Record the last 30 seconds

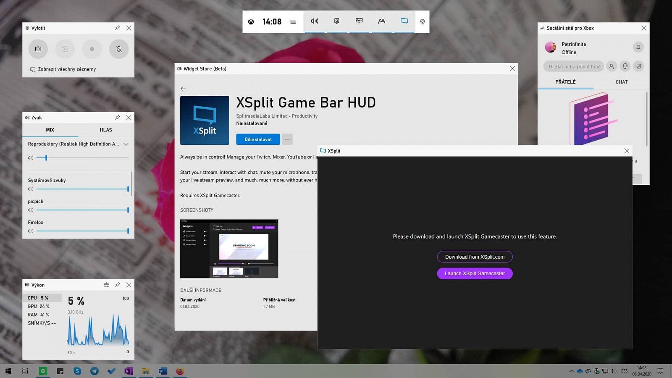point(65,49)
